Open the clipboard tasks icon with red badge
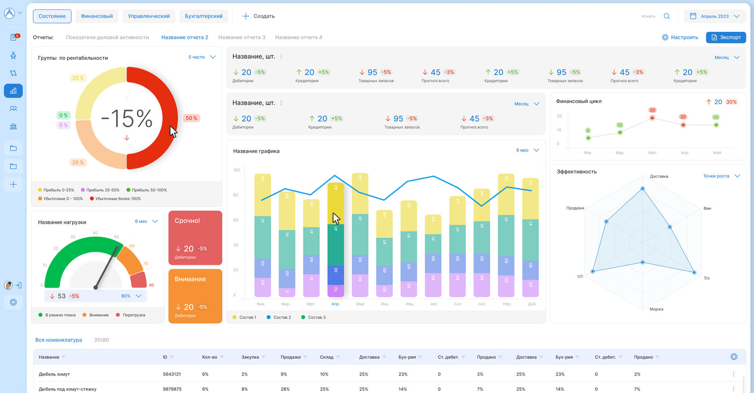The width and height of the screenshot is (754, 393). pos(13,37)
